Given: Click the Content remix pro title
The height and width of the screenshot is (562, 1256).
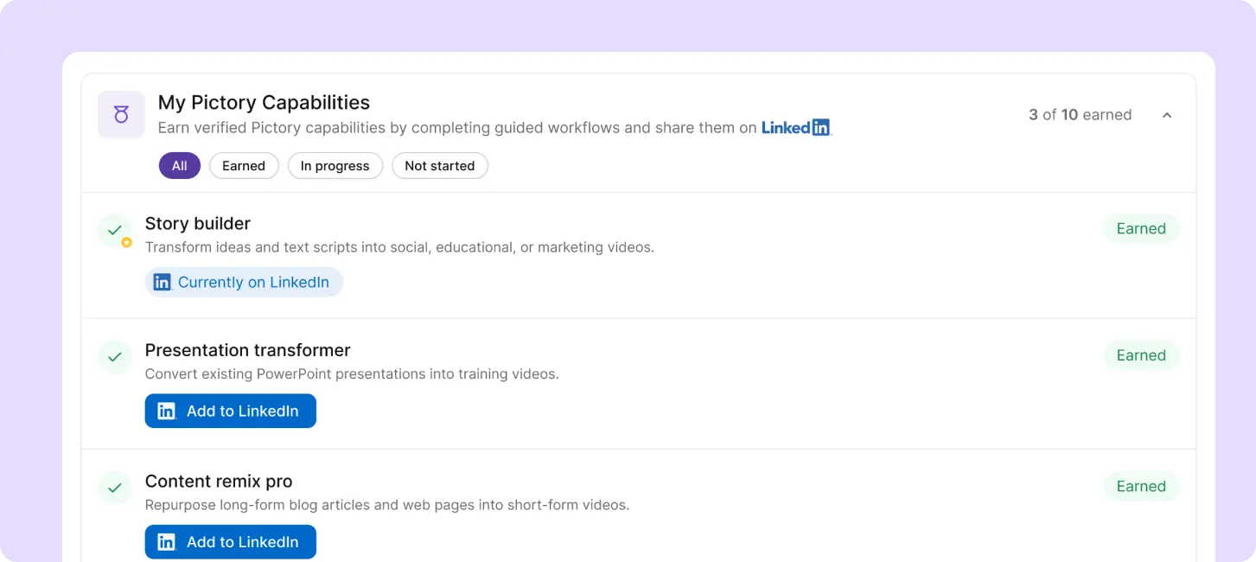Looking at the screenshot, I should pos(219,482).
